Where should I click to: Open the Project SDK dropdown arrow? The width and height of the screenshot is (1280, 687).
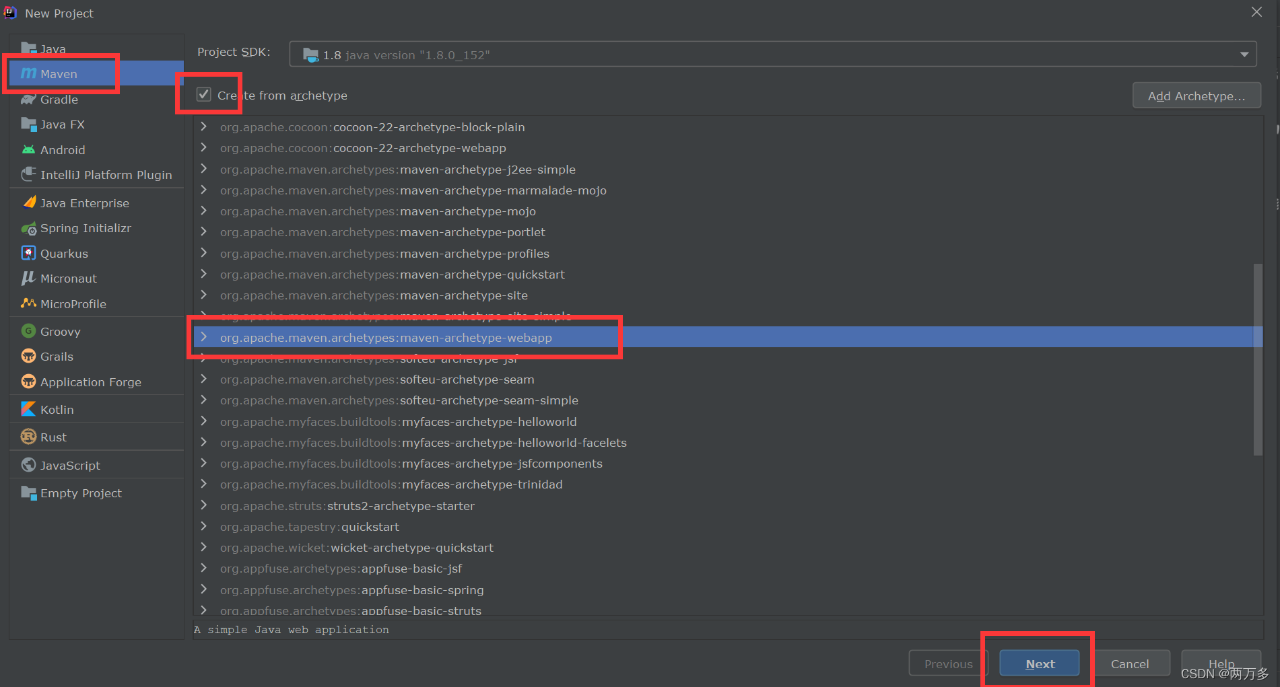point(1244,55)
